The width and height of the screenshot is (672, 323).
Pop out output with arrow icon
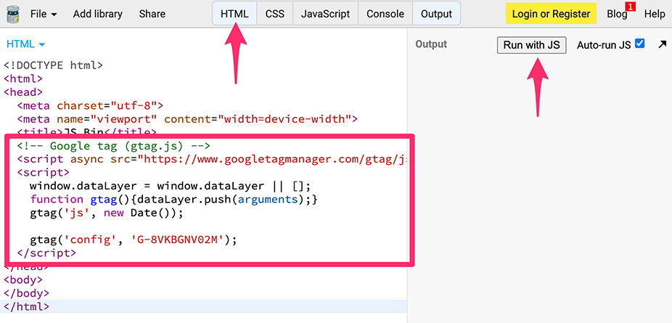662,44
